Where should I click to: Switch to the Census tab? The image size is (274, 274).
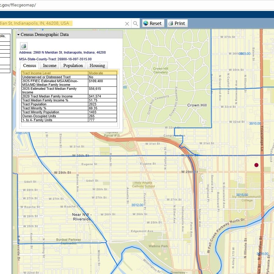tap(30, 65)
